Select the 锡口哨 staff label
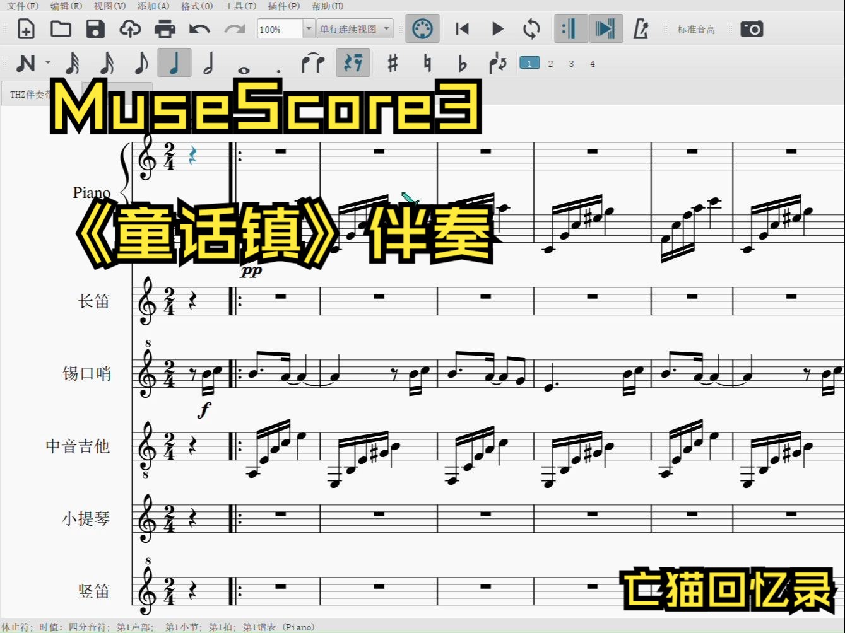Screen dimensions: 845x633 coord(86,374)
